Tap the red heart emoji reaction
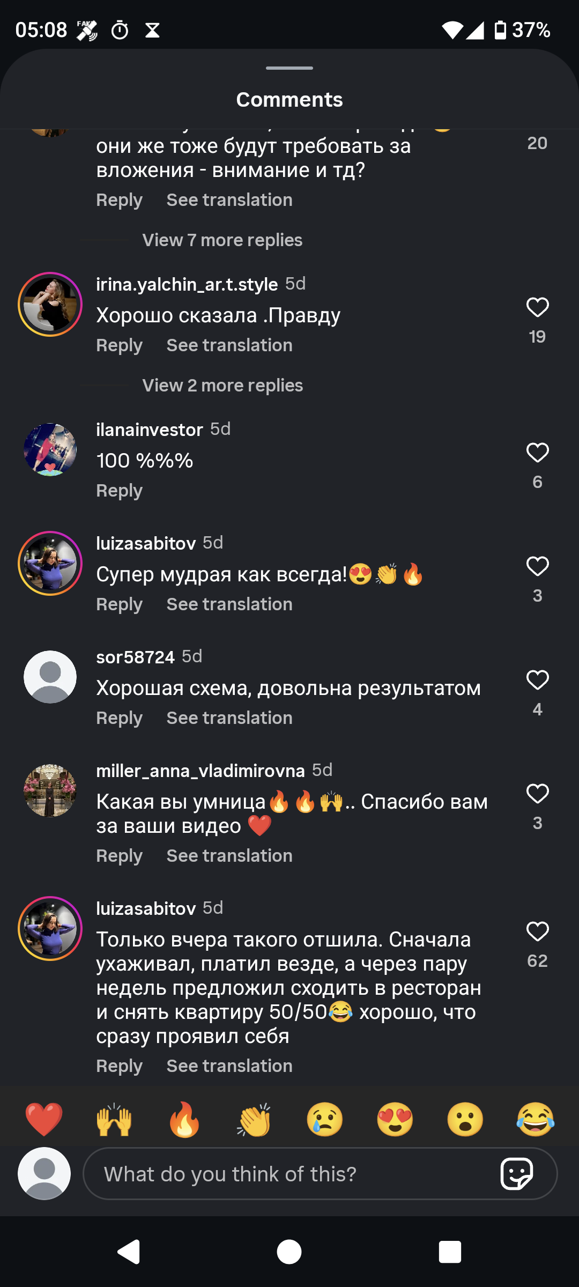Screen dimensions: 579x1287 pos(44,1119)
